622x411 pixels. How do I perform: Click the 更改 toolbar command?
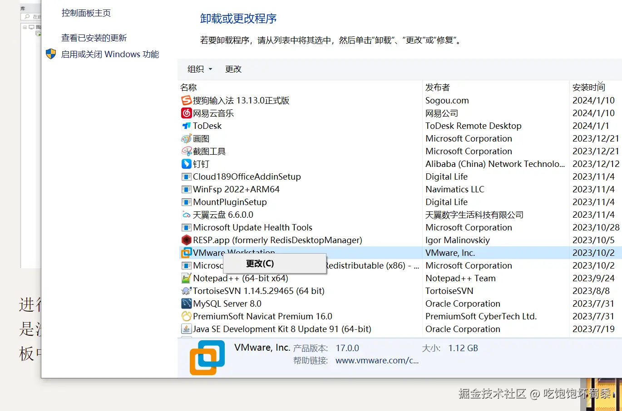click(x=233, y=69)
